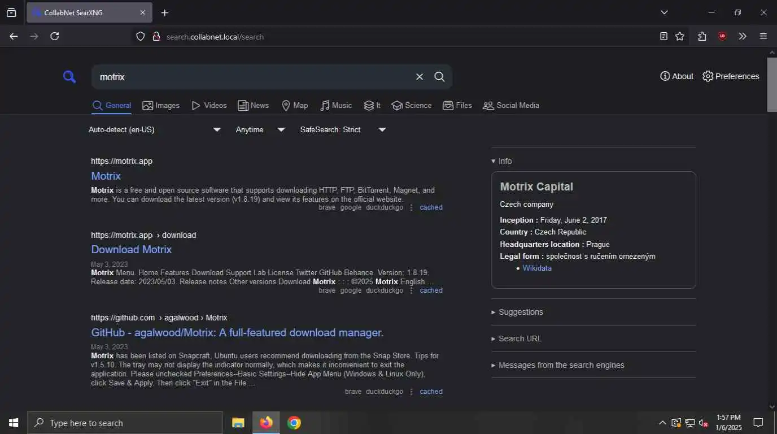Viewport: 777px width, 434px height.
Task: Open the Firefox application menu
Action: (x=763, y=36)
